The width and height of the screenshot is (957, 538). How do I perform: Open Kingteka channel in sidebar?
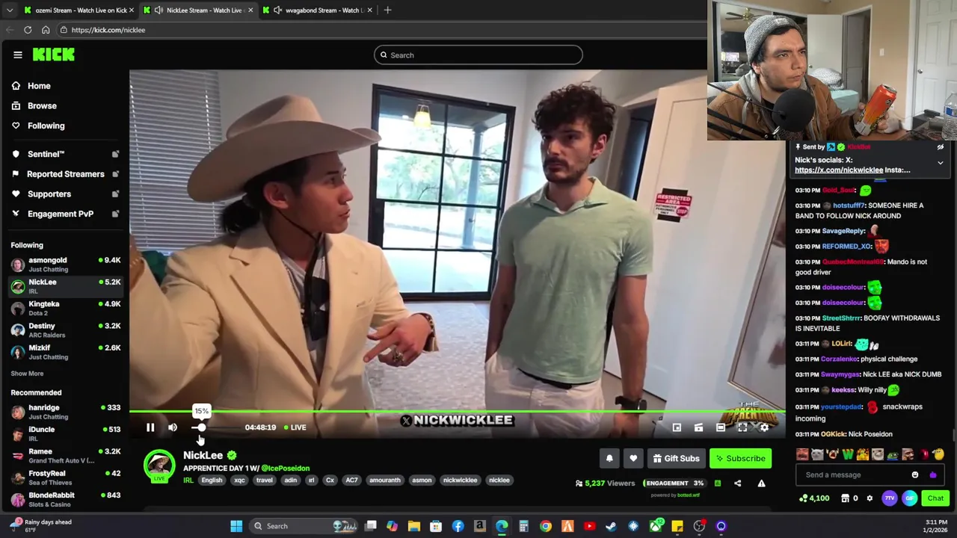coord(65,308)
